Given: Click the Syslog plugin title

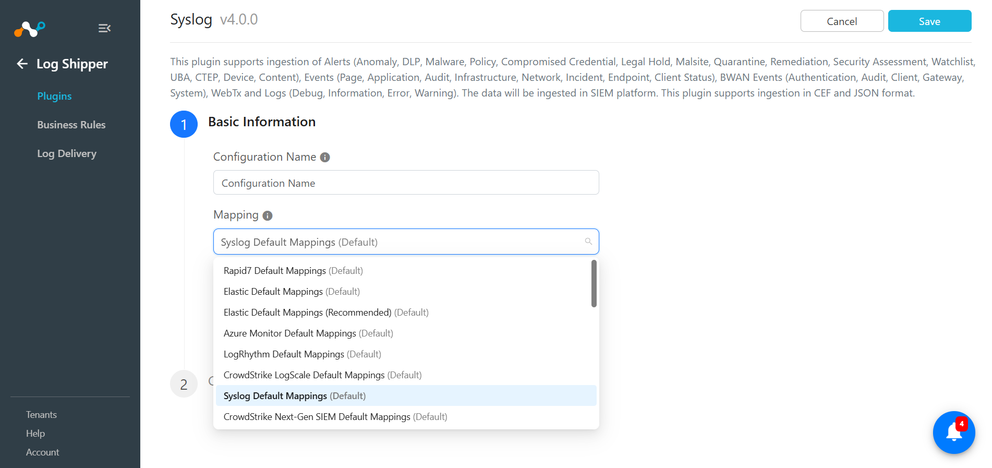Looking at the screenshot, I should point(191,19).
